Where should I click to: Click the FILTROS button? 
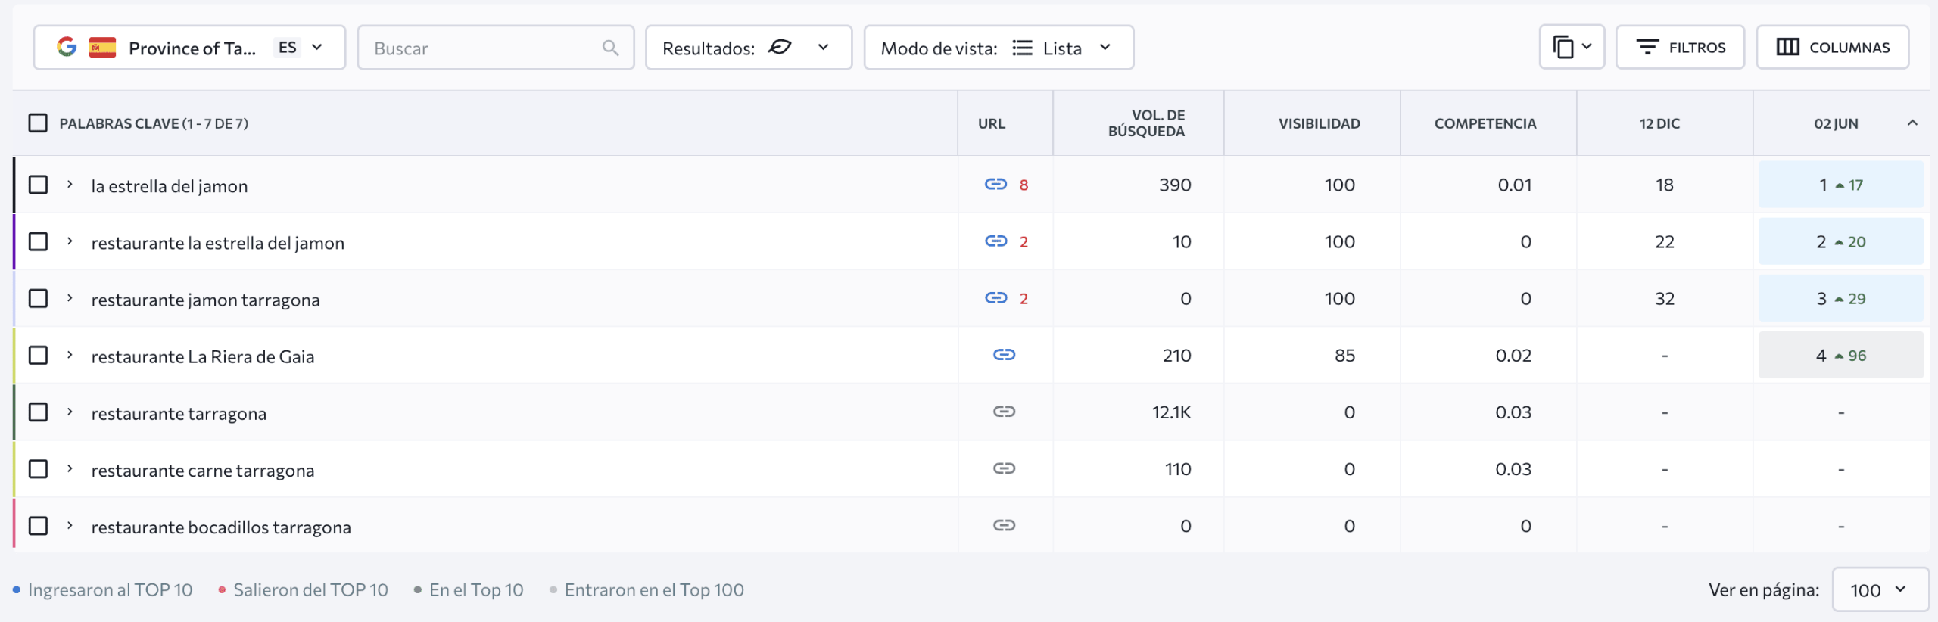1680,47
